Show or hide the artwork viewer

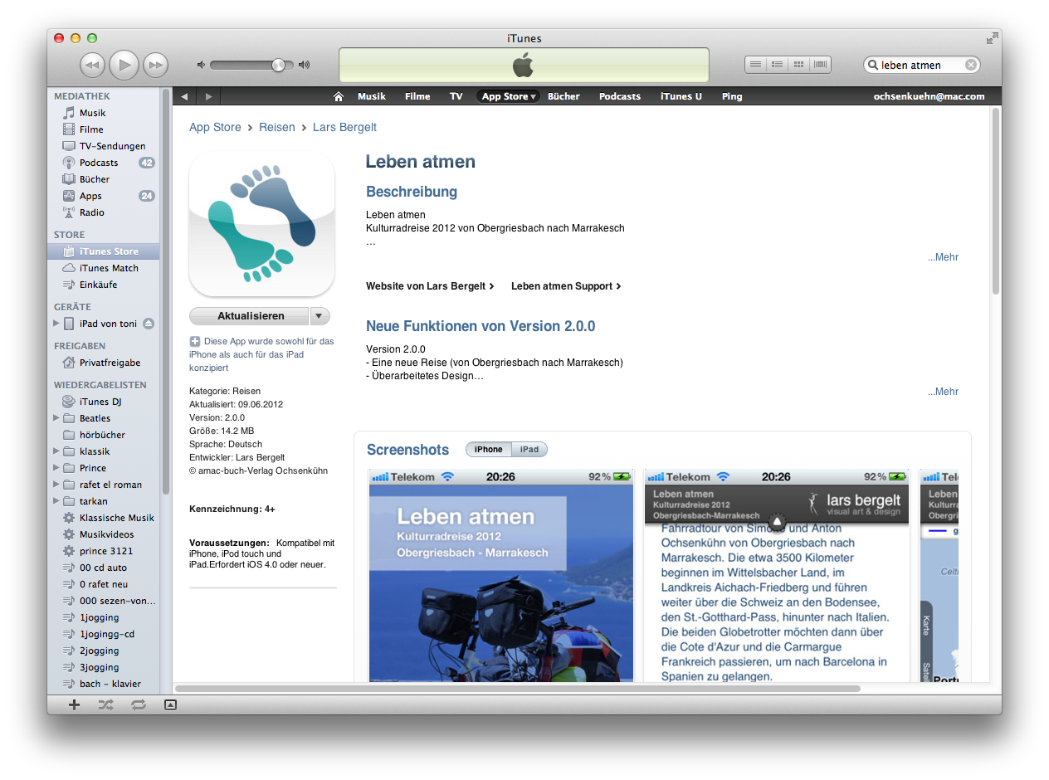170,704
